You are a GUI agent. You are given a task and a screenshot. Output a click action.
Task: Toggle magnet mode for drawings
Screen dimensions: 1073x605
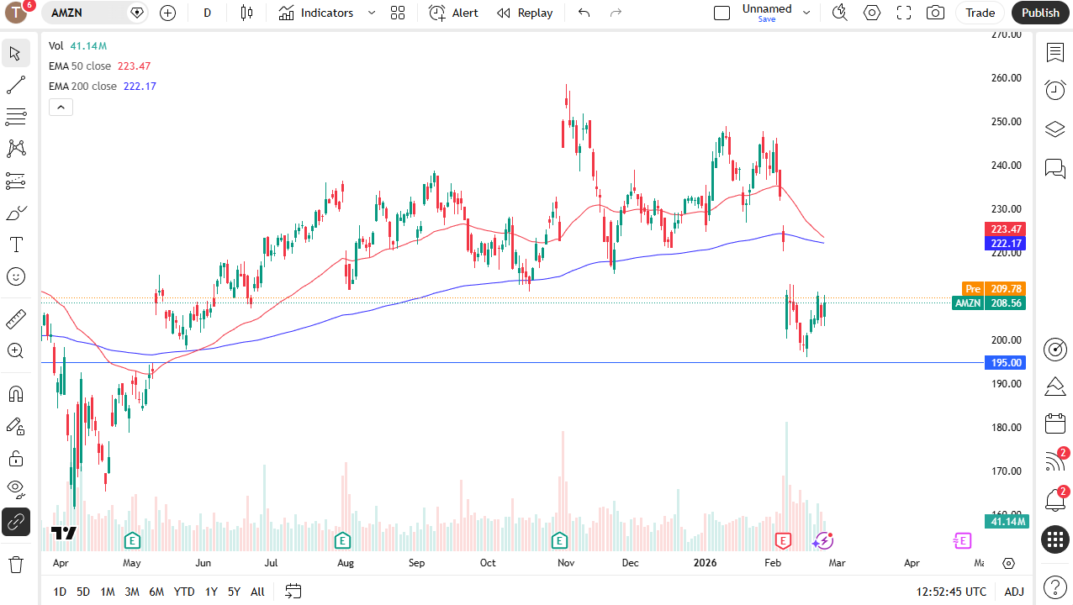pyautogui.click(x=15, y=394)
